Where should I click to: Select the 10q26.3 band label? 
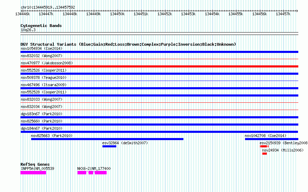(x=28, y=30)
